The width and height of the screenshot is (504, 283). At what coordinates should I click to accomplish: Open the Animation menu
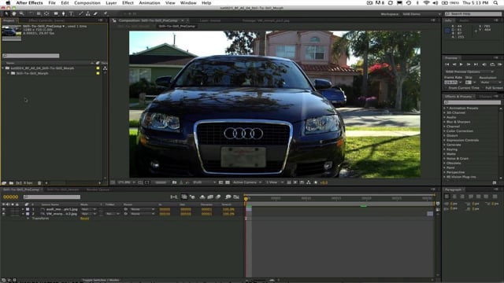click(150, 3)
